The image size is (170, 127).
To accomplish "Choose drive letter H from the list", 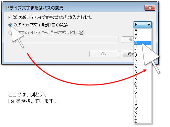I will [x=143, y=47].
